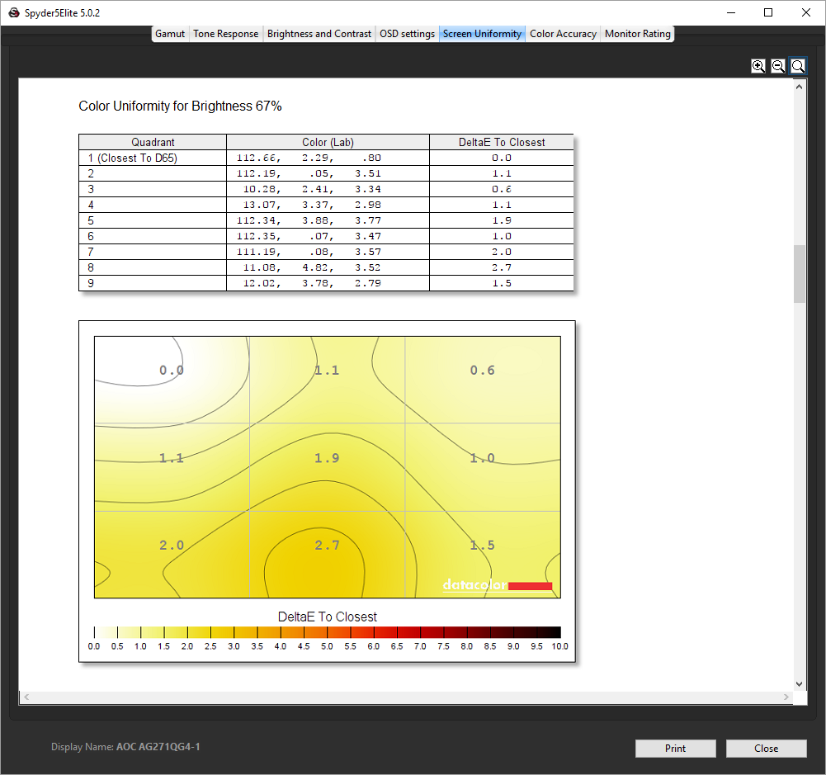Click the Display Name AOC AG271QG4-1 text
The height and width of the screenshot is (775, 826).
pos(125,747)
